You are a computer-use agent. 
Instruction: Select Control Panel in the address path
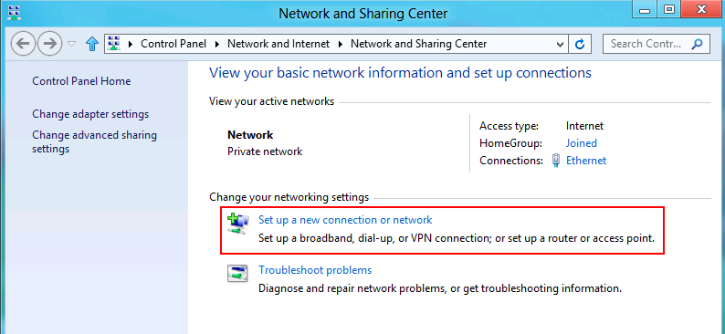pyautogui.click(x=173, y=44)
